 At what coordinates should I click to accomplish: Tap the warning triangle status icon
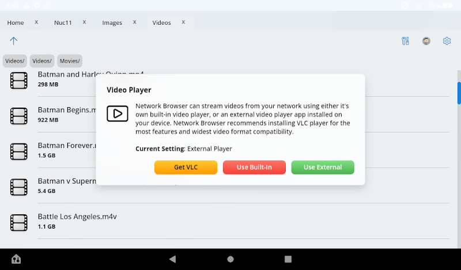27,5
